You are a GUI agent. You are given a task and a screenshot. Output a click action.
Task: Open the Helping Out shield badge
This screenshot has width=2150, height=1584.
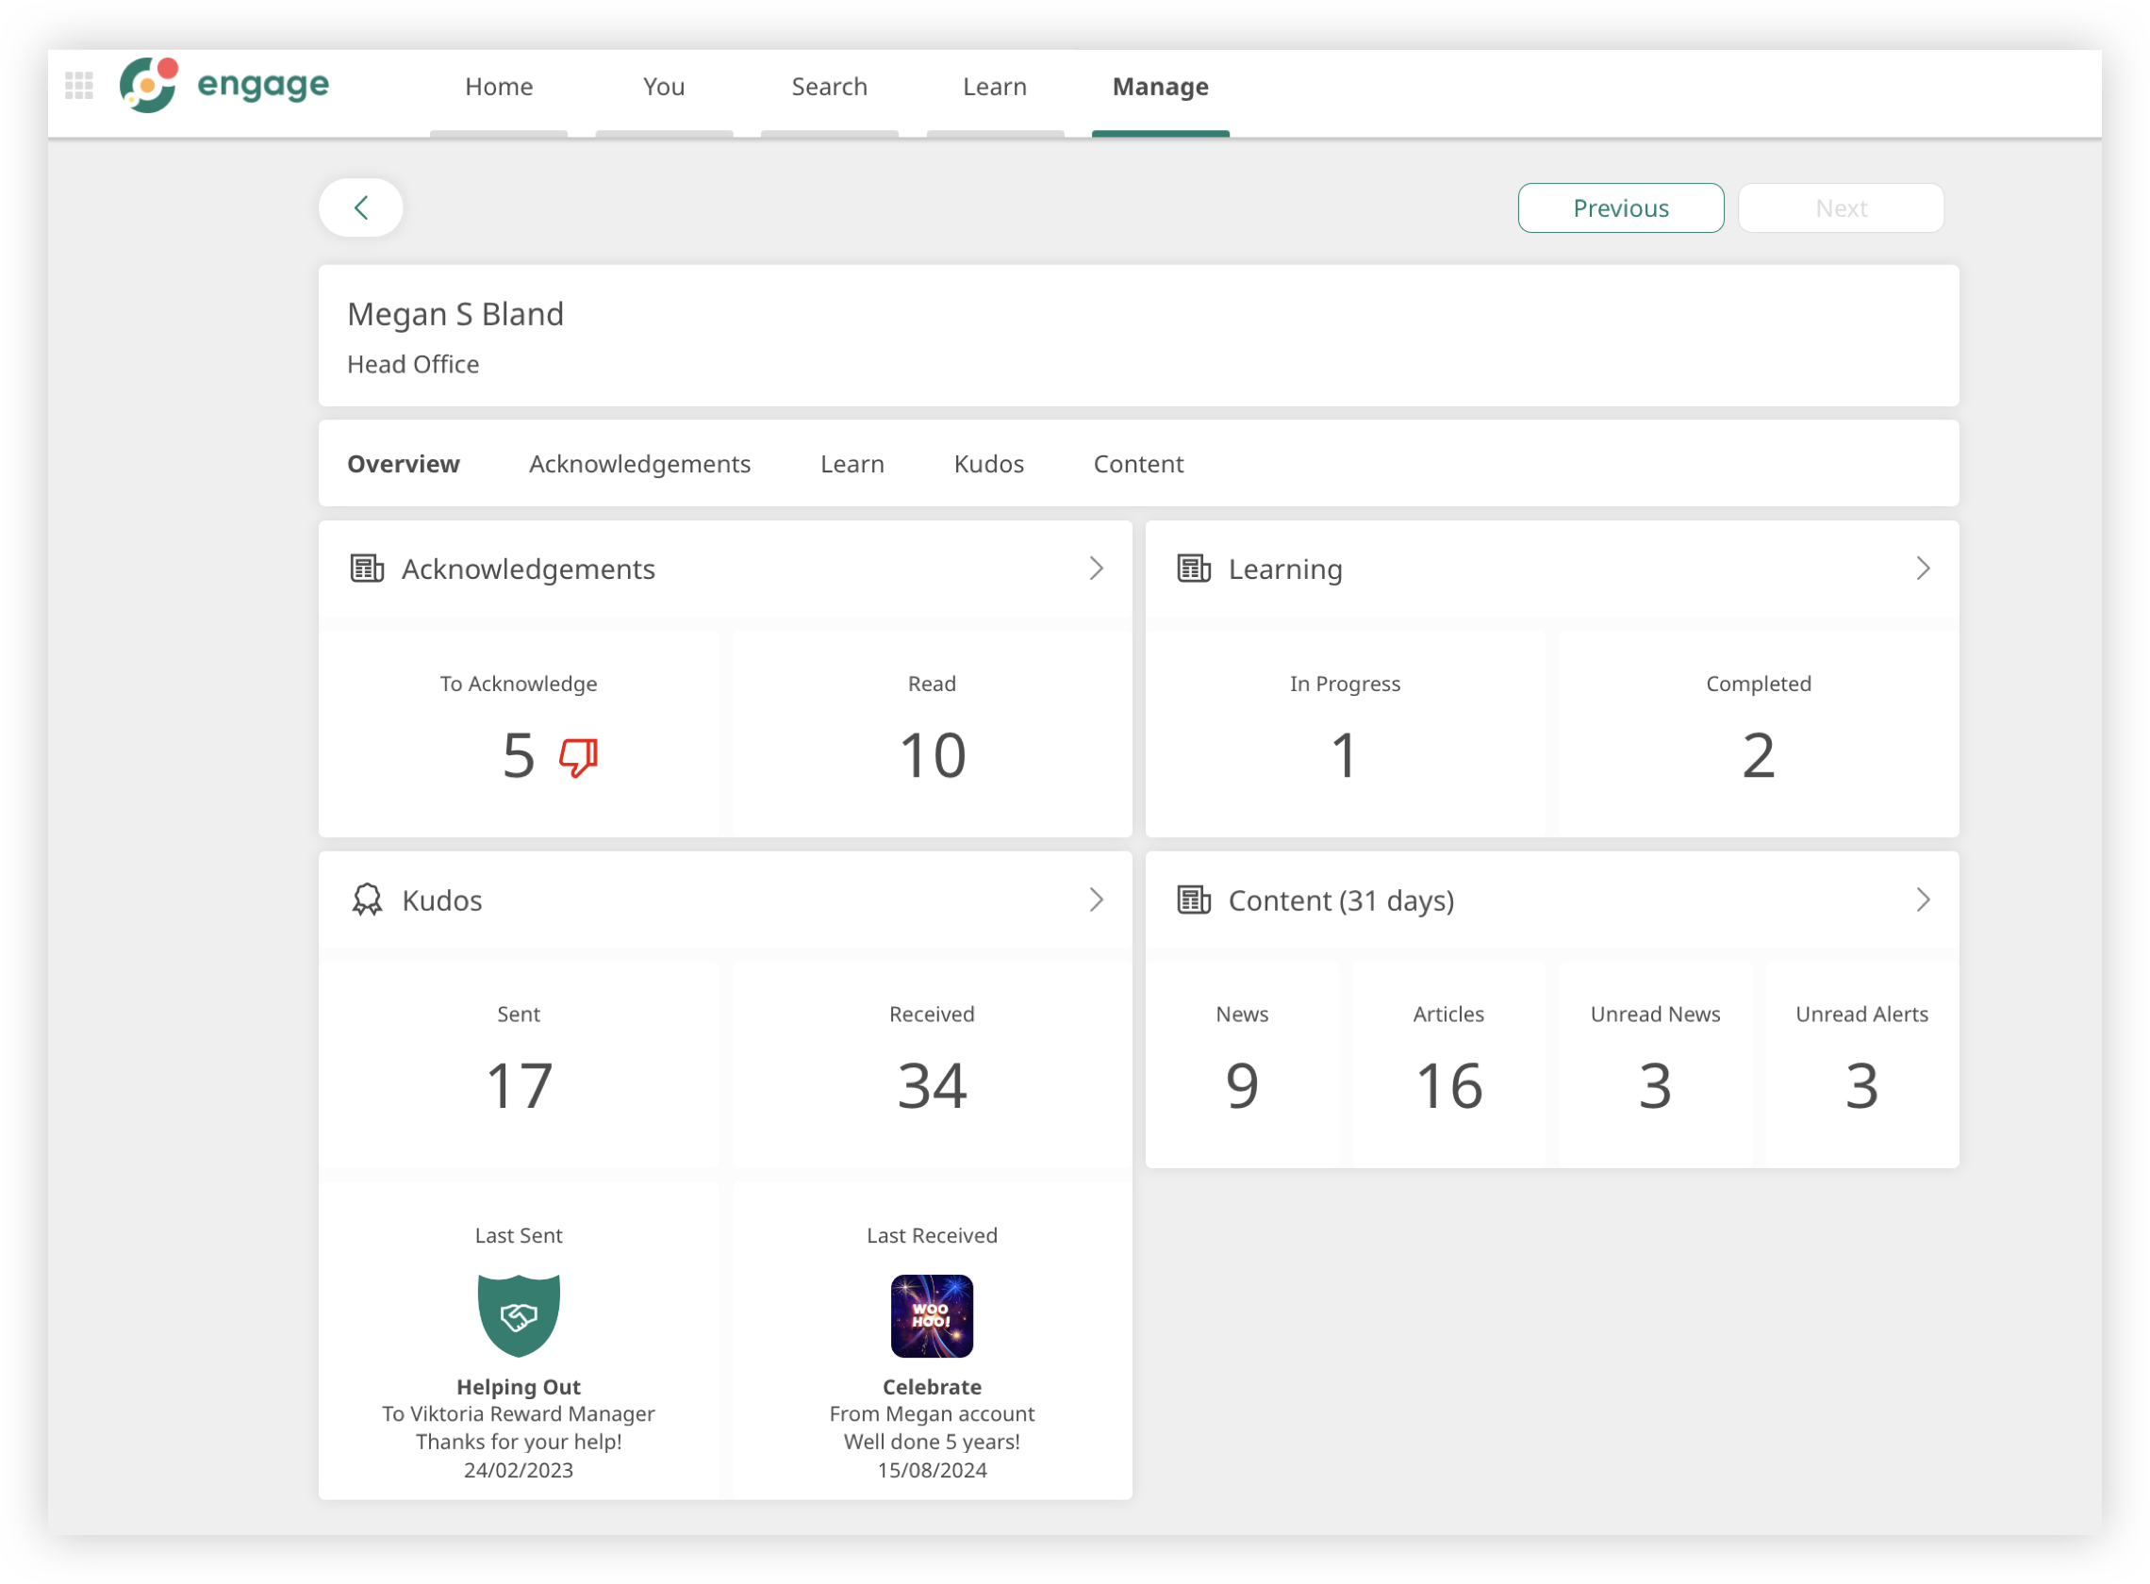518,1314
